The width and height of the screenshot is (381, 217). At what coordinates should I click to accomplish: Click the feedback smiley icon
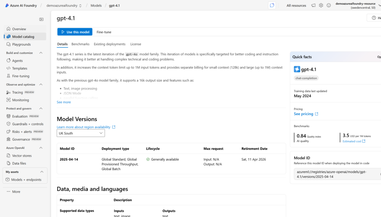329,5
